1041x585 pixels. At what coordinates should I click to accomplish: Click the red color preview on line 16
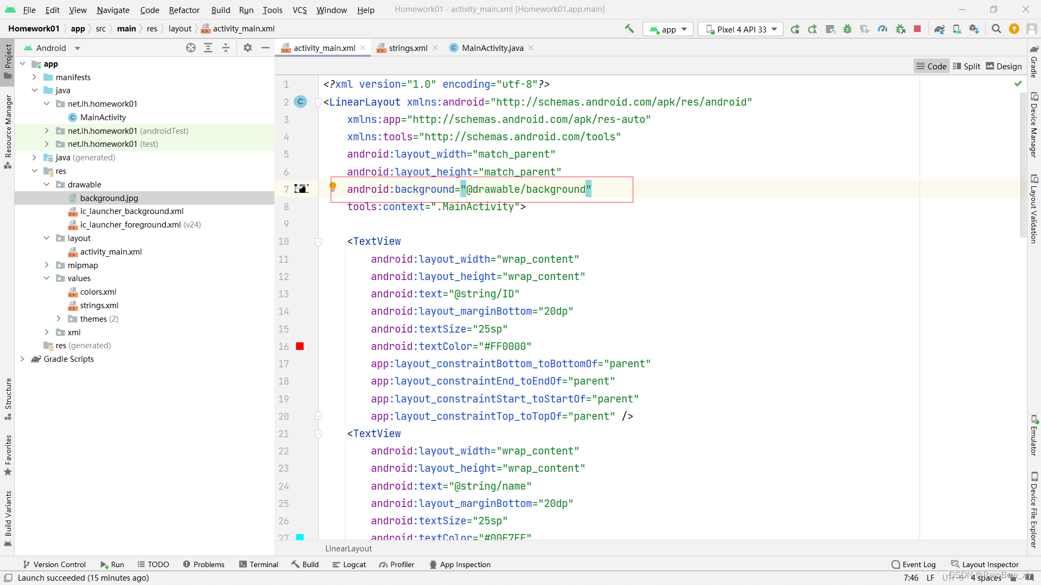tap(300, 346)
